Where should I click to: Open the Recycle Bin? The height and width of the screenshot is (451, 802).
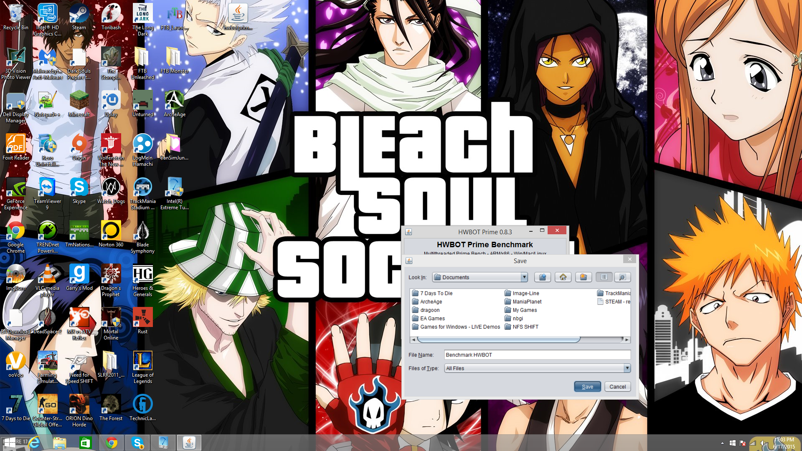(16, 18)
